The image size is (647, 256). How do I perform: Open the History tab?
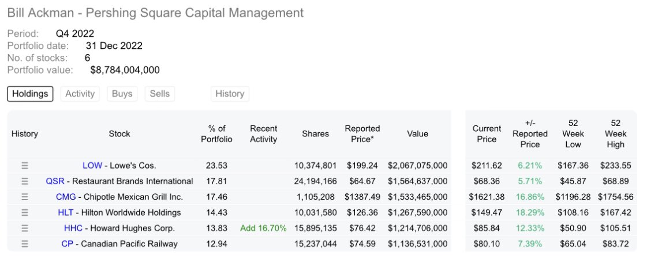pyautogui.click(x=230, y=94)
